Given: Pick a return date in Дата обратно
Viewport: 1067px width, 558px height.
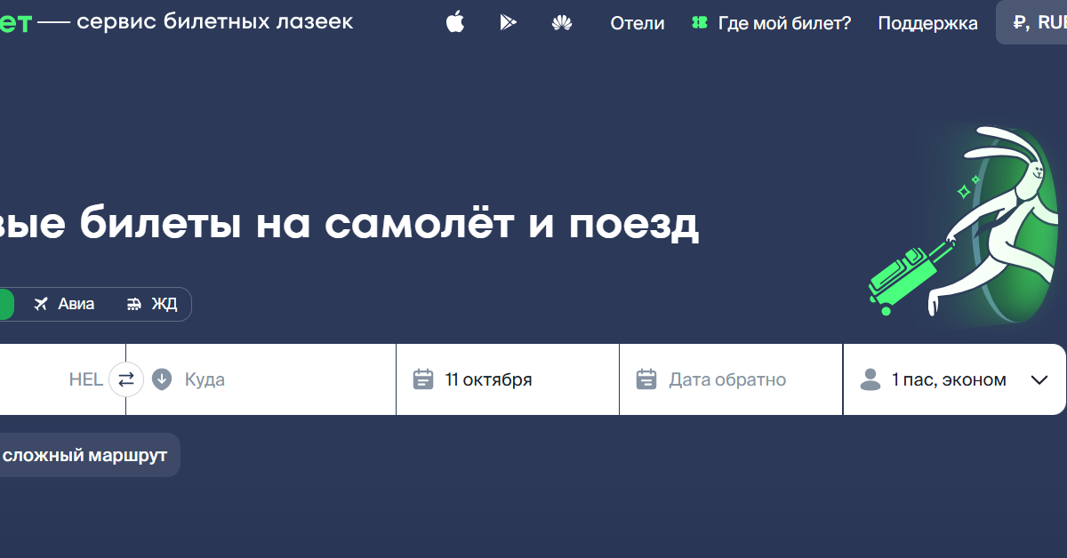Looking at the screenshot, I should pos(727,379).
